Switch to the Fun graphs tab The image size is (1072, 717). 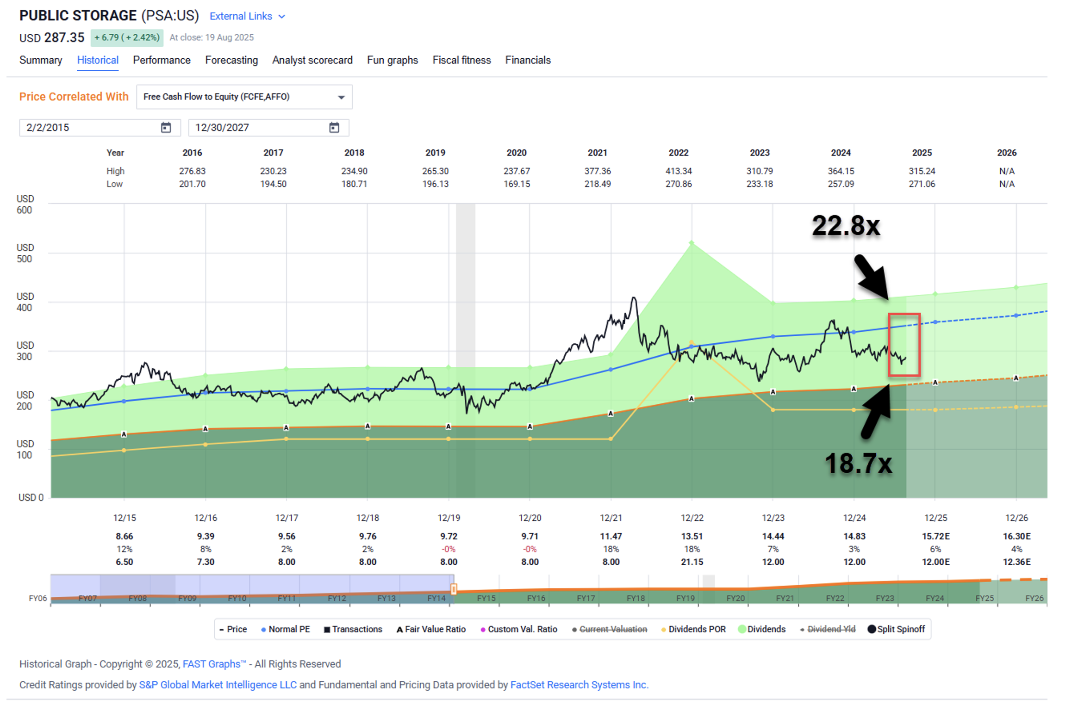point(393,60)
